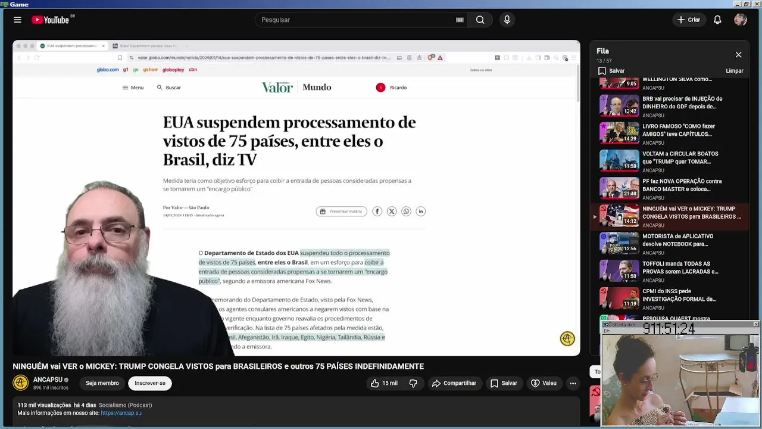The width and height of the screenshot is (762, 429).
Task: Share article on X icon
Action: click(x=392, y=212)
